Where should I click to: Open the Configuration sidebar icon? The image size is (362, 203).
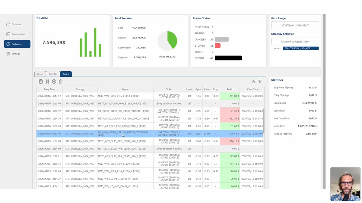pos(8,34)
